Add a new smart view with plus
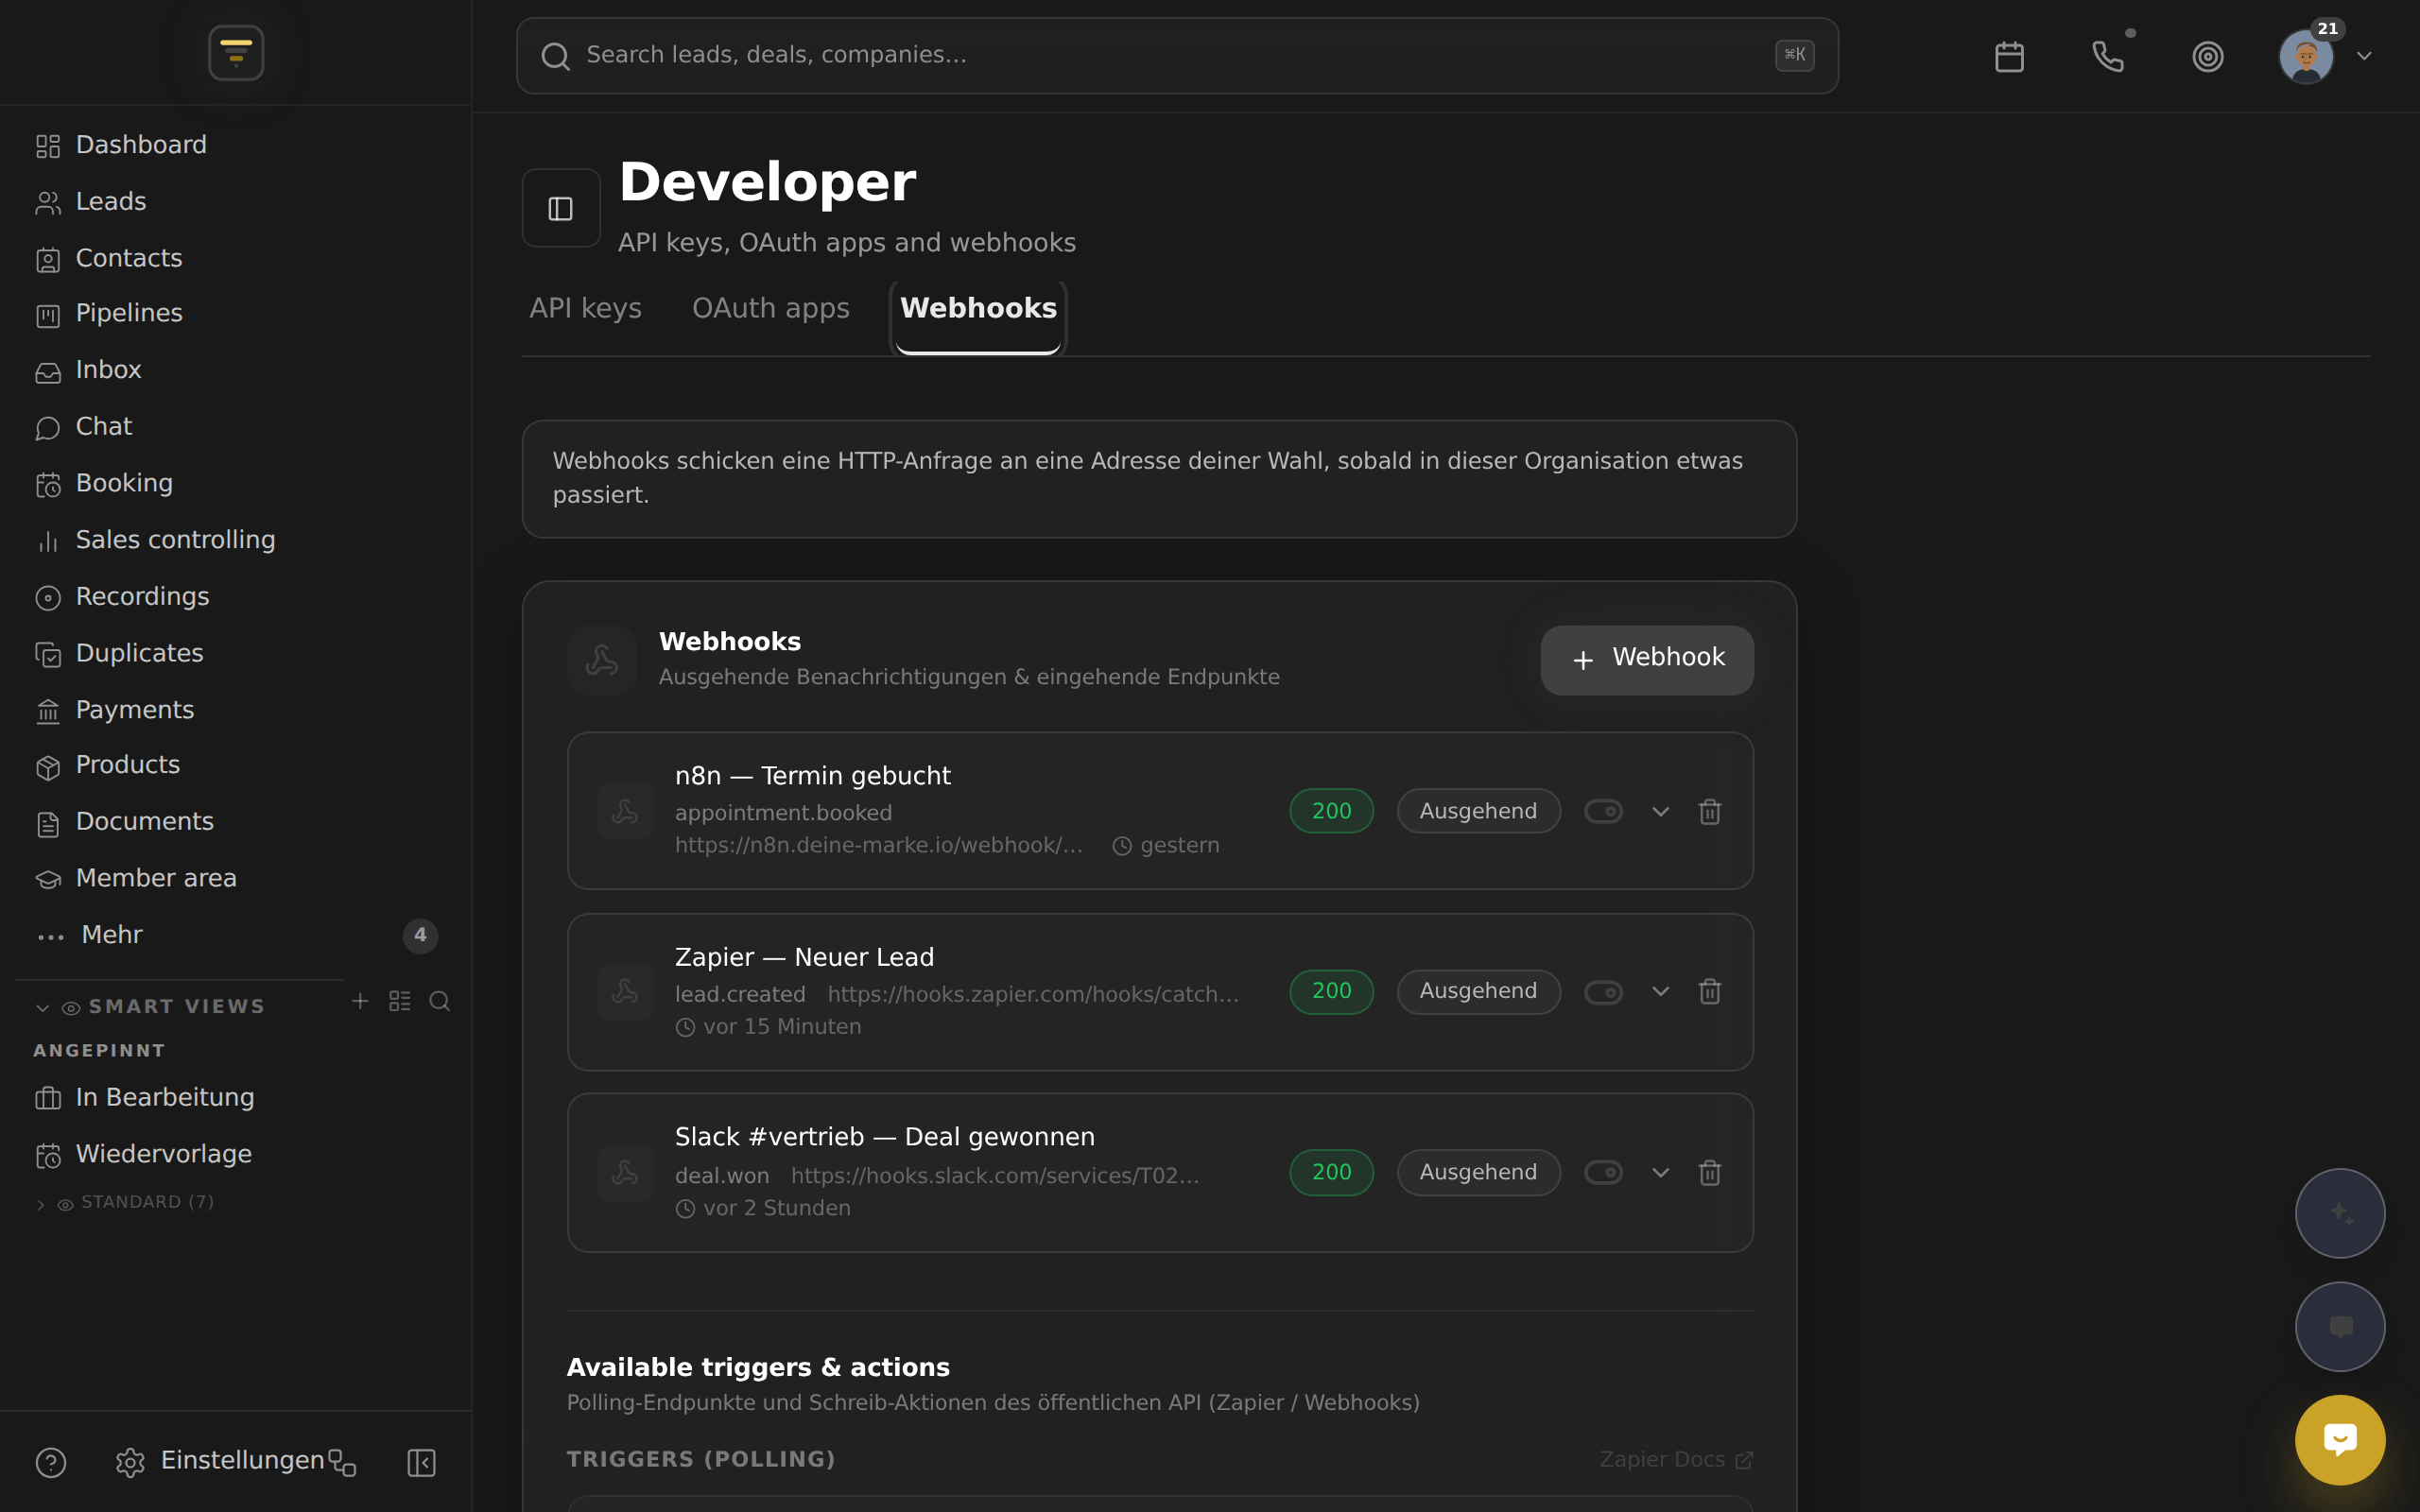The image size is (2420, 1512). [360, 1001]
